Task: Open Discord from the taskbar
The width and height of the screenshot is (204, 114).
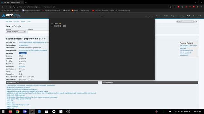Action: click(x=25, y=111)
